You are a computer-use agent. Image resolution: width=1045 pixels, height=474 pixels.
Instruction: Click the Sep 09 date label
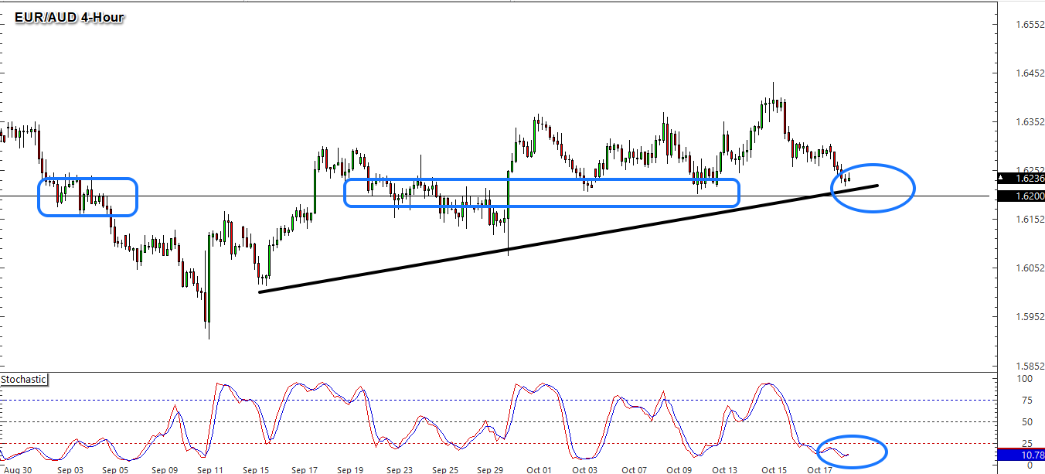165,469
